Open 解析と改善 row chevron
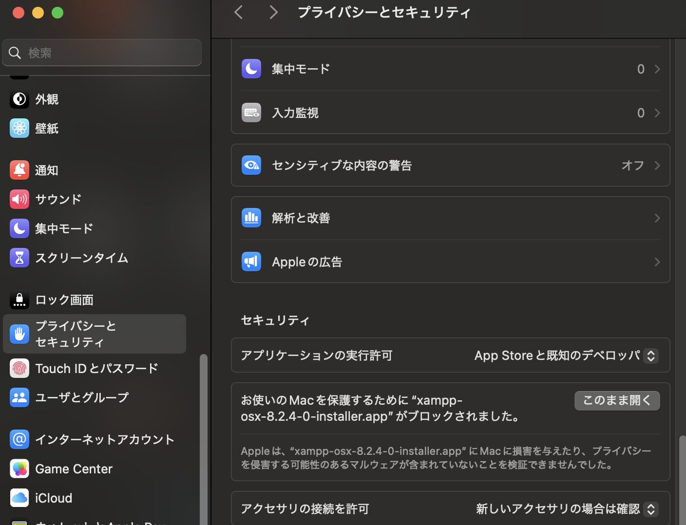This screenshot has width=686, height=525. 657,218
